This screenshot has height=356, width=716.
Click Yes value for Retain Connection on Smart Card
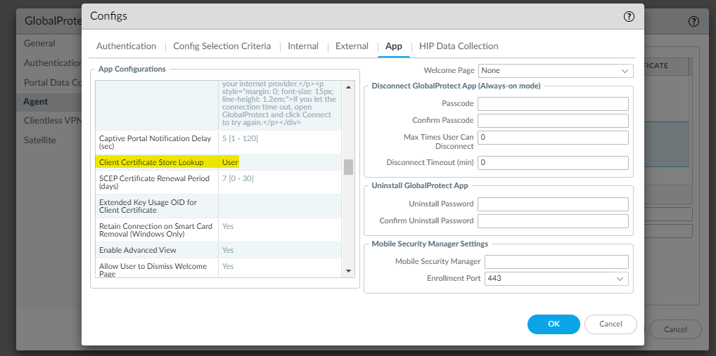click(x=228, y=226)
